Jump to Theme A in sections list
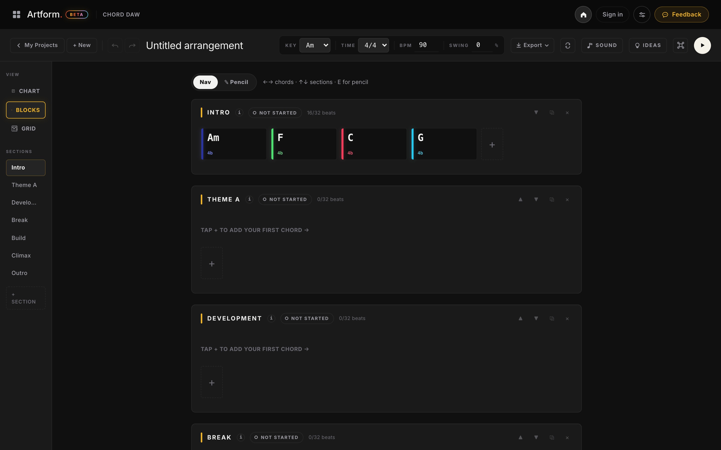 point(26,185)
